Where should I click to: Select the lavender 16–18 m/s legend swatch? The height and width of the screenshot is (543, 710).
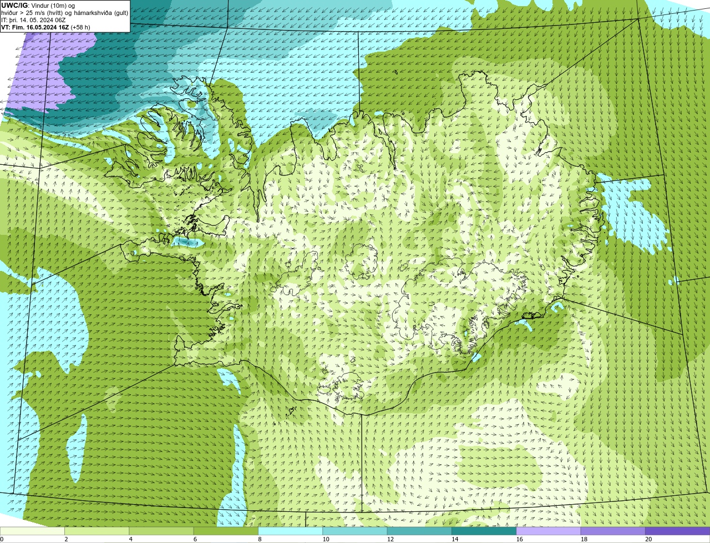549,531
